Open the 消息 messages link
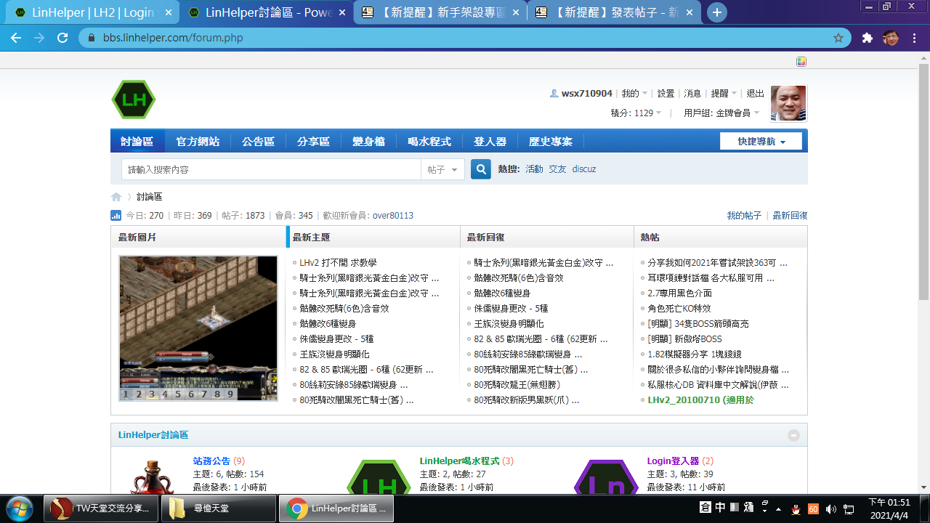930x523 pixels. click(692, 94)
